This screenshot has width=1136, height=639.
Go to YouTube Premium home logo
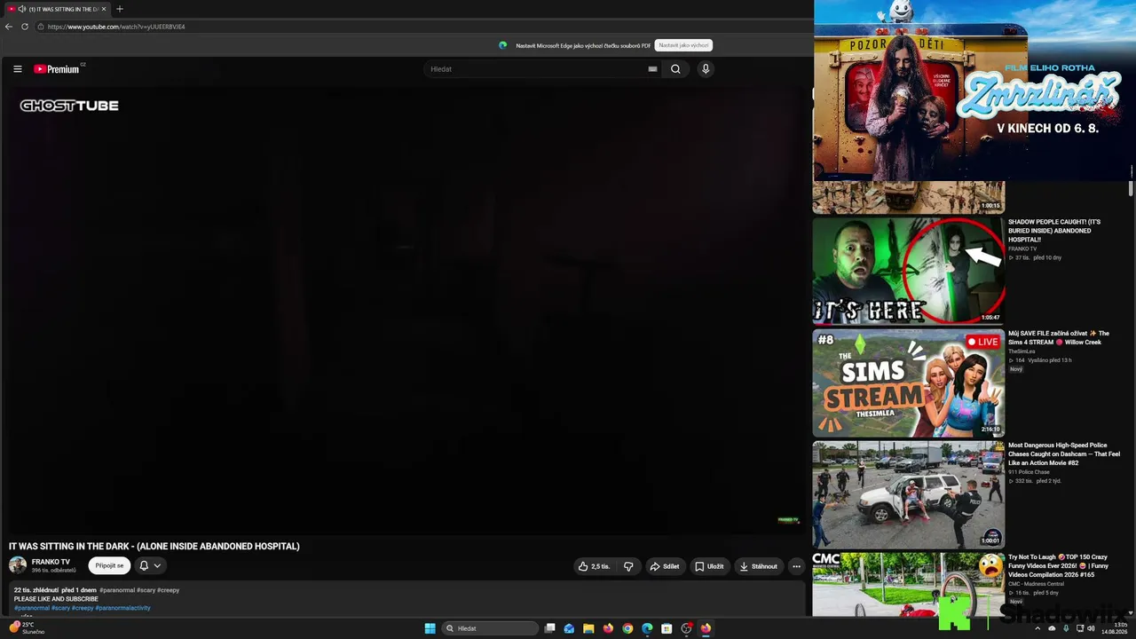point(57,69)
